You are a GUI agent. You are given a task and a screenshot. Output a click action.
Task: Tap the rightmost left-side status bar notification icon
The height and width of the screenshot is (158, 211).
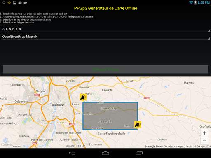click(x=25, y=2)
